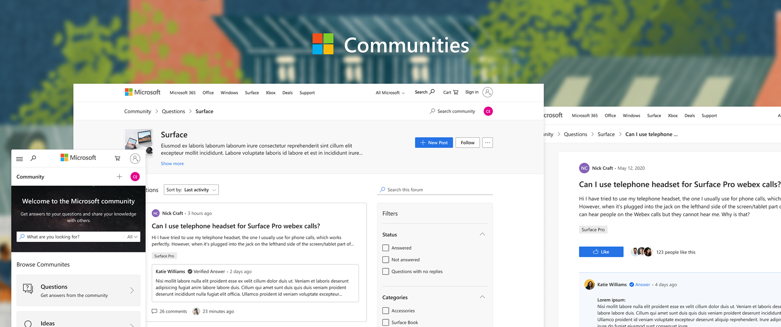Click Nick Craft's NC avatar in forum post
781x327 pixels.
[156, 213]
